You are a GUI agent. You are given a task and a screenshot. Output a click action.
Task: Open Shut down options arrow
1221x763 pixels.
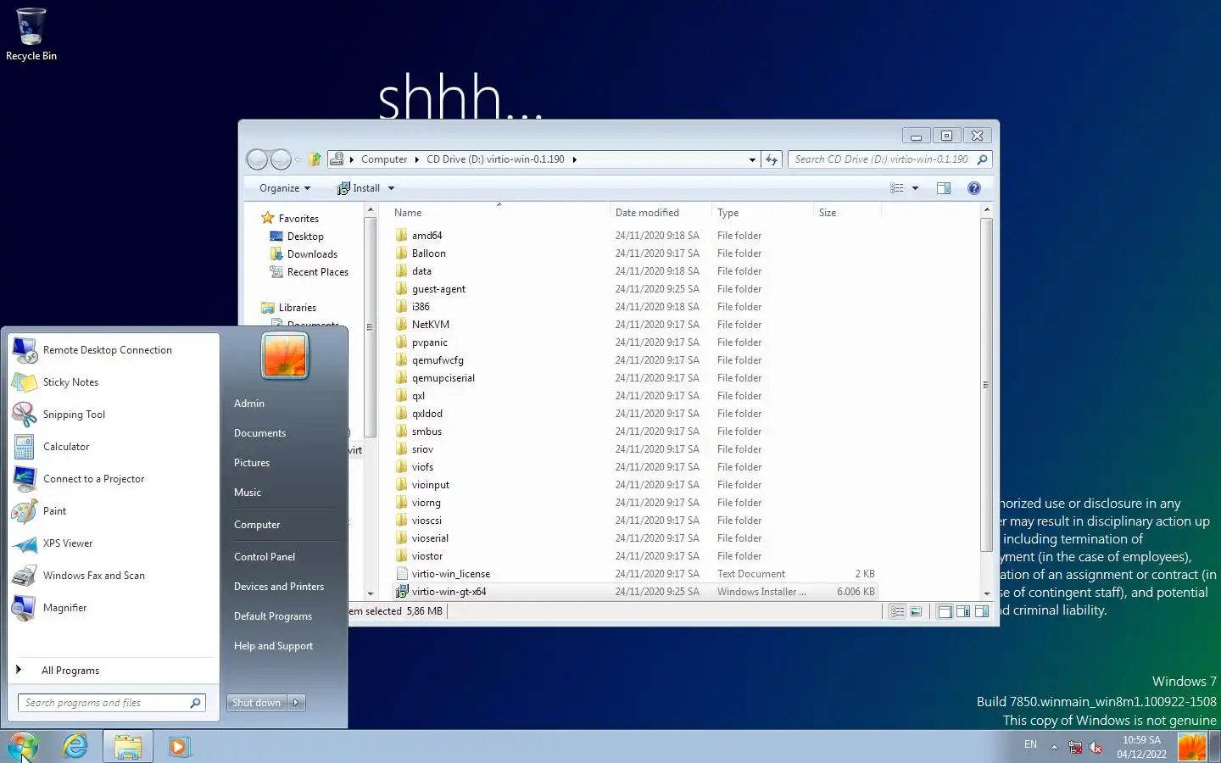click(x=297, y=703)
